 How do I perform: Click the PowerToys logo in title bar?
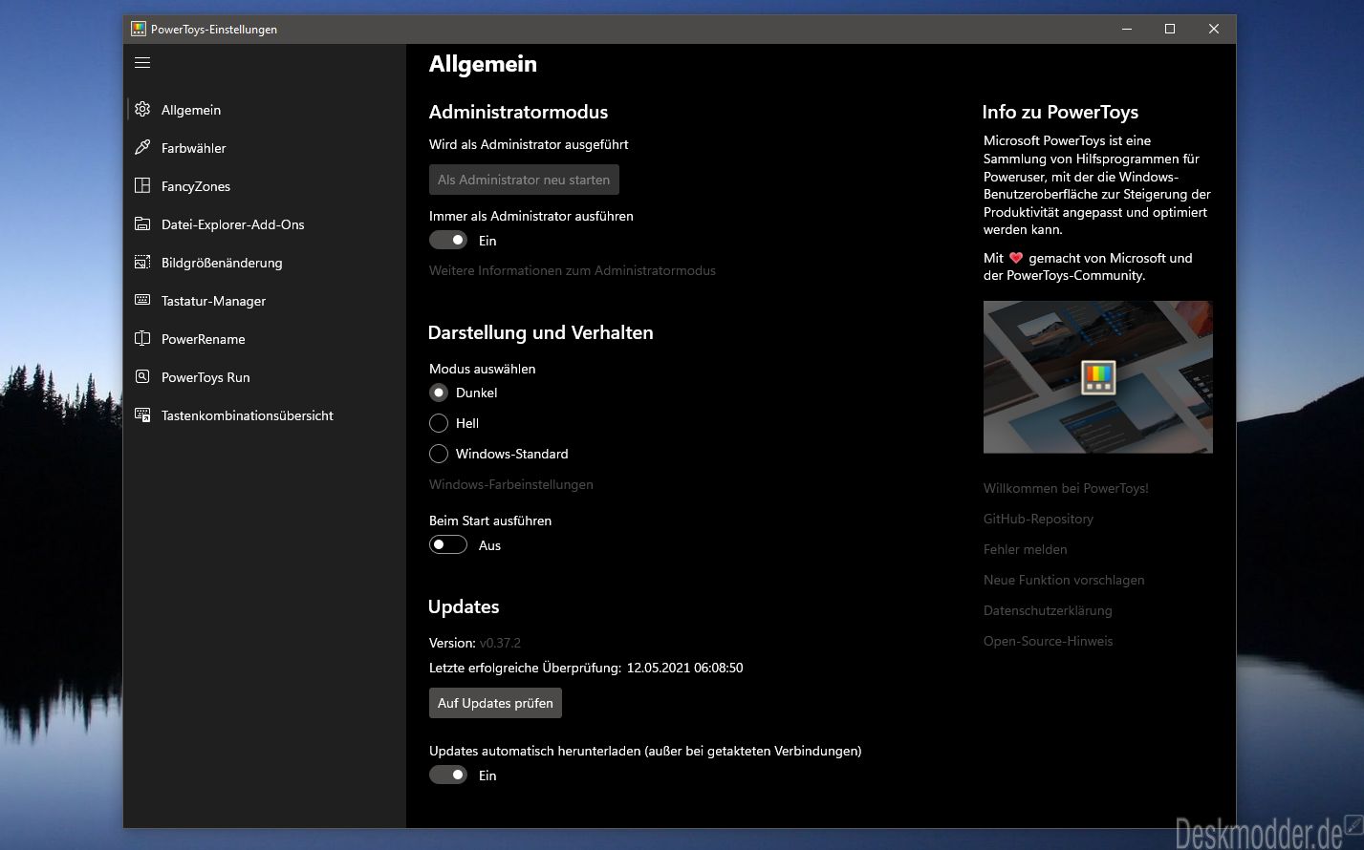[x=139, y=29]
